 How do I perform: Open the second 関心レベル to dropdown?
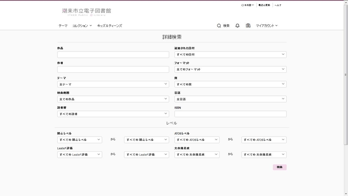click(x=146, y=140)
